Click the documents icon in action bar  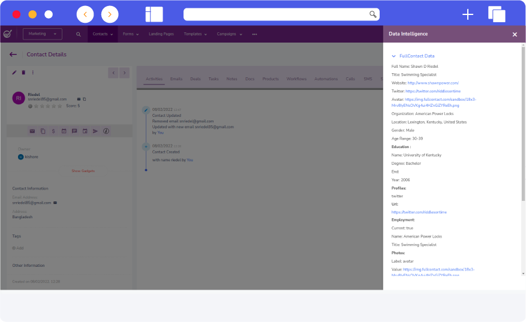pos(43,131)
